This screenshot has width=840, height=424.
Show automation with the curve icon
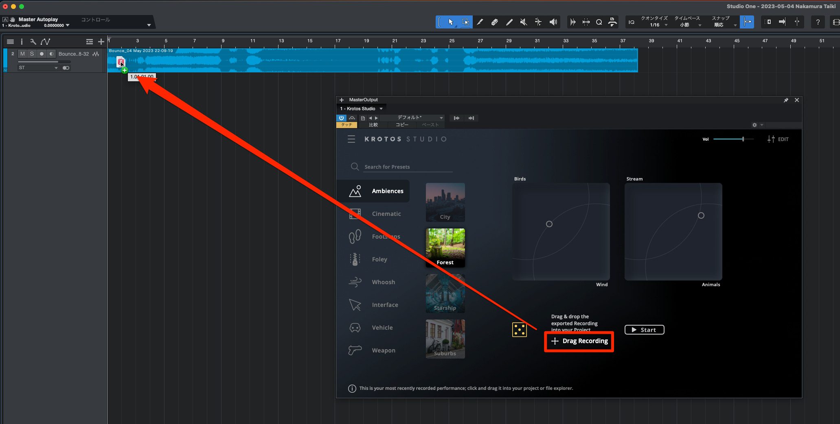click(45, 41)
